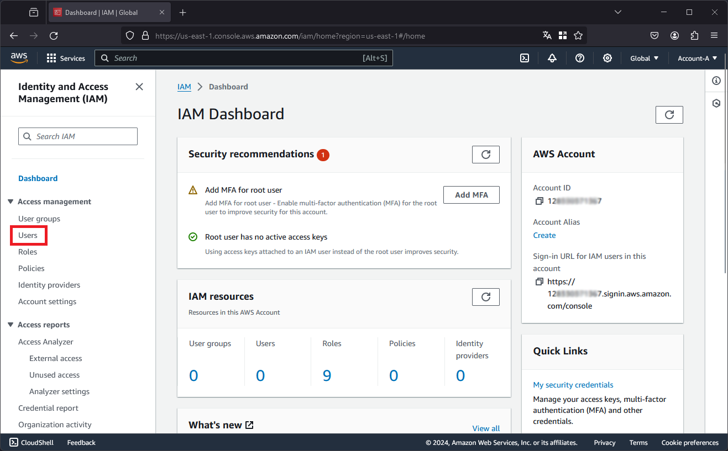
Task: Click the Firefox View icon in the tab bar
Action: [34, 12]
